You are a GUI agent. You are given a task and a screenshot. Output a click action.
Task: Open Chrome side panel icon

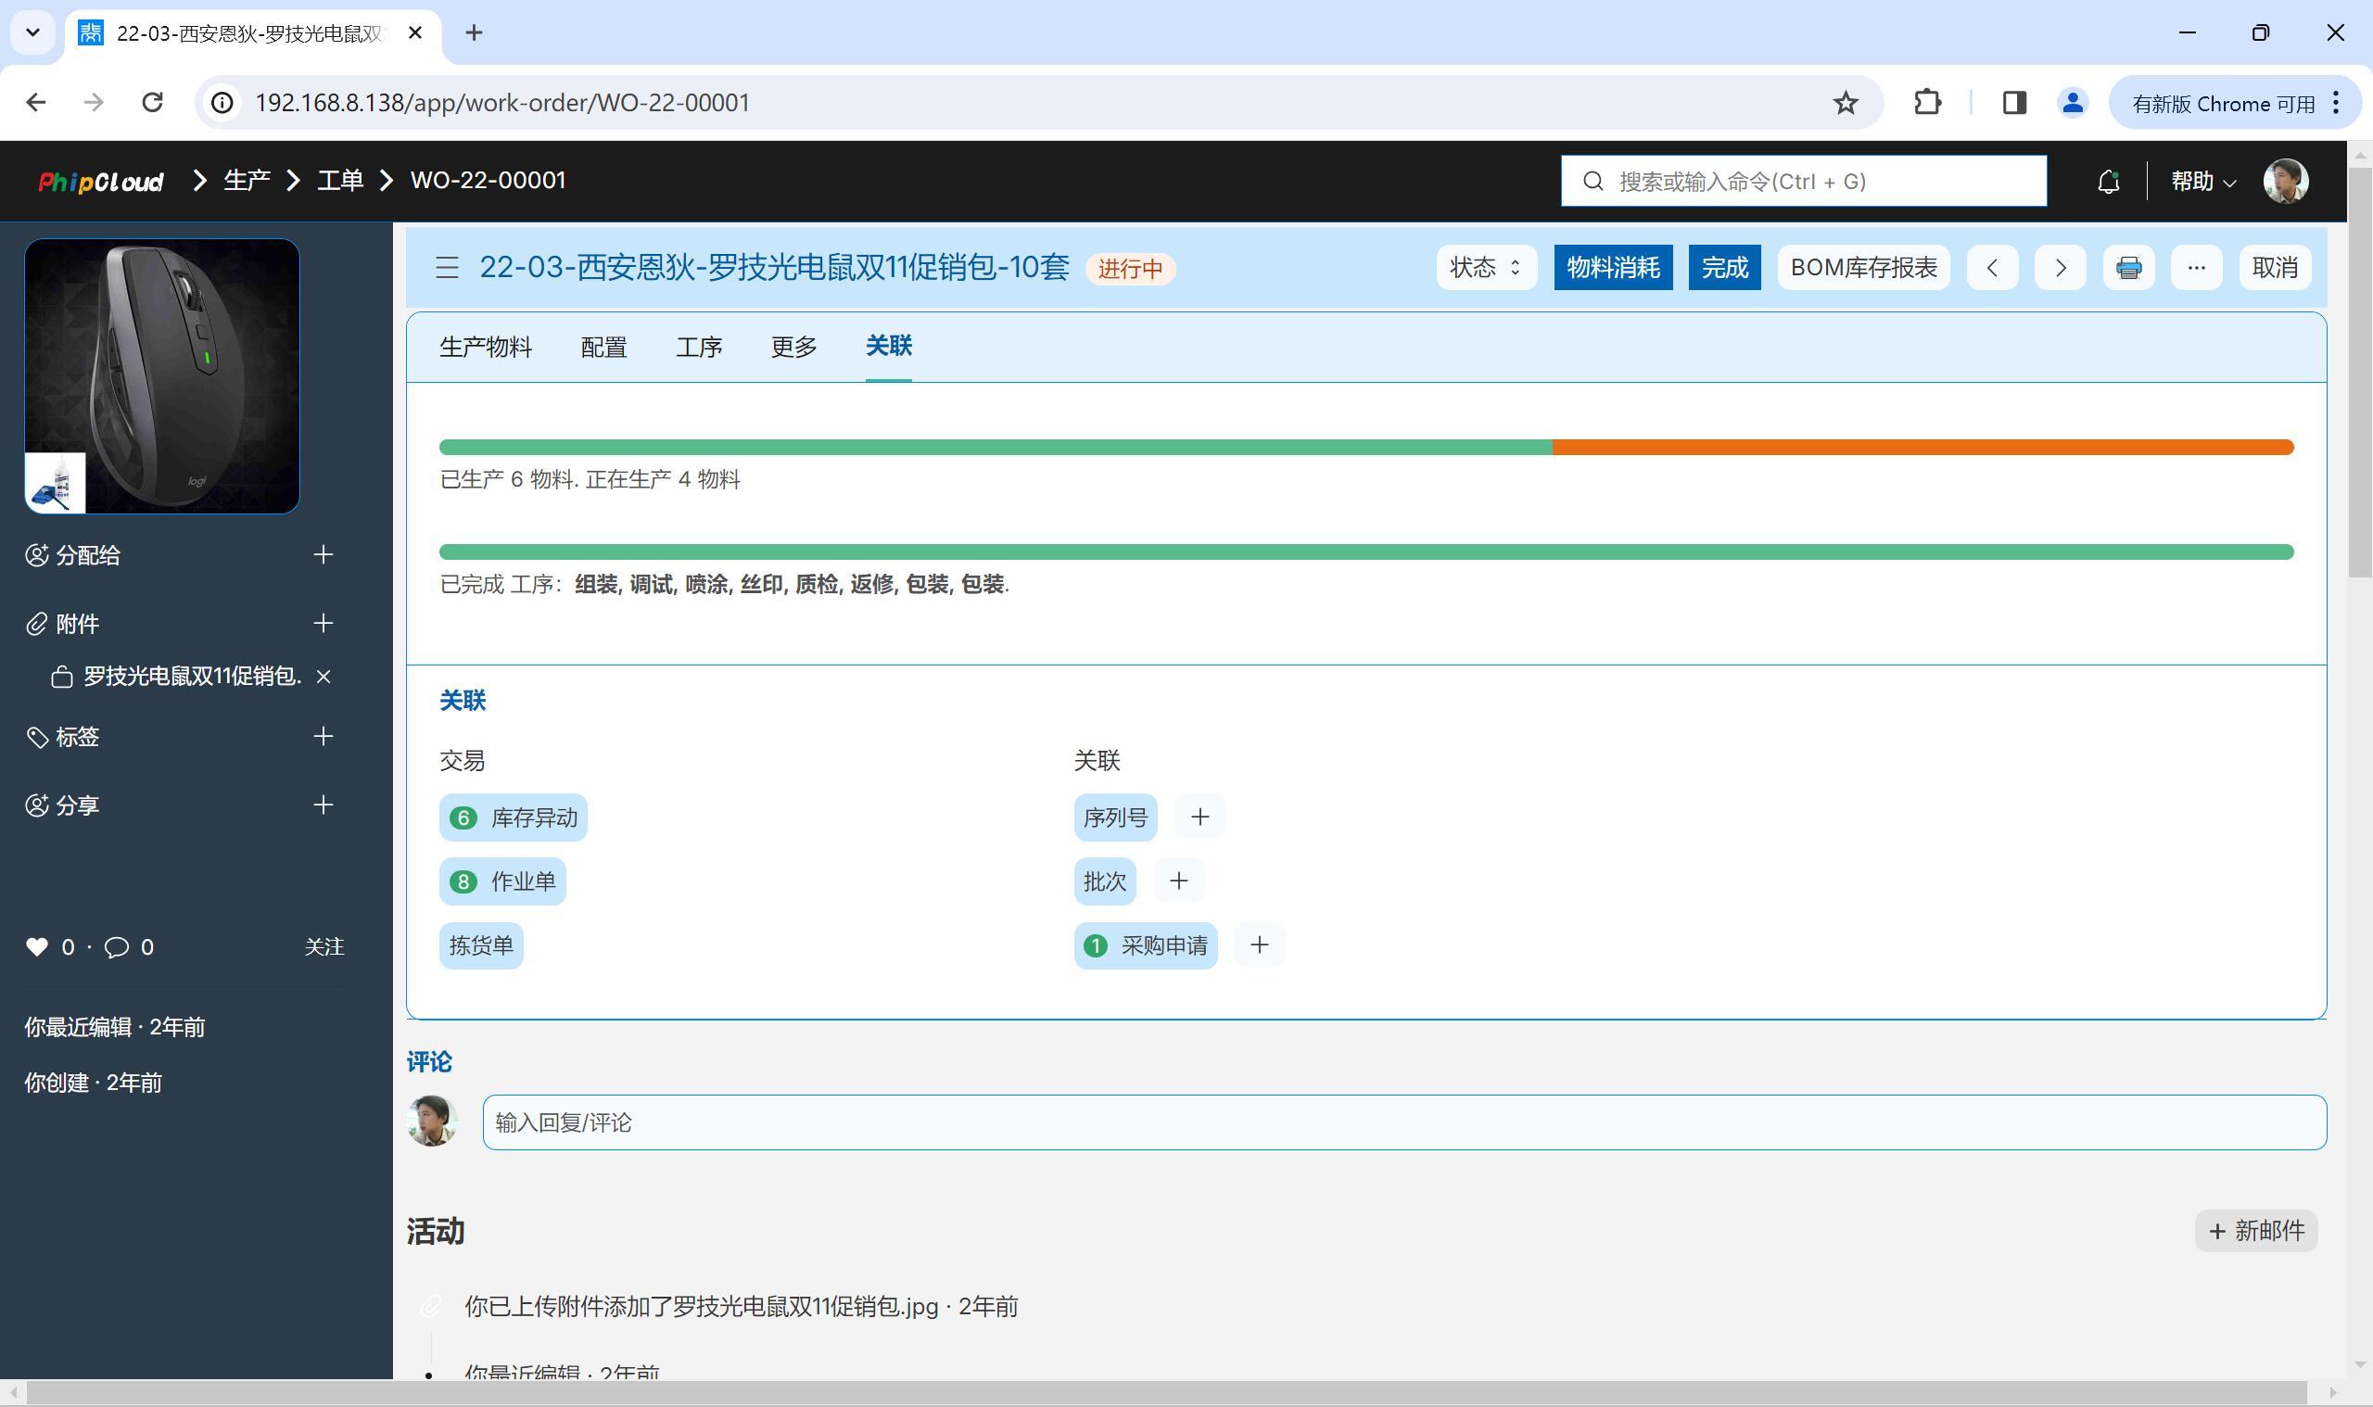click(x=2014, y=102)
